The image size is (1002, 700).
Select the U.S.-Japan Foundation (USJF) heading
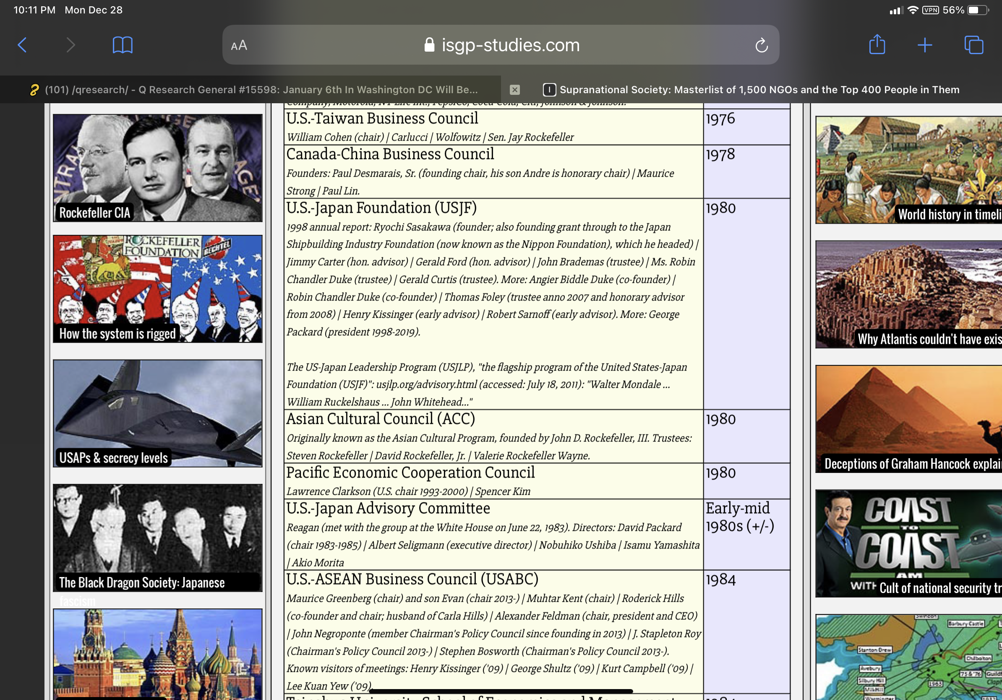[381, 208]
